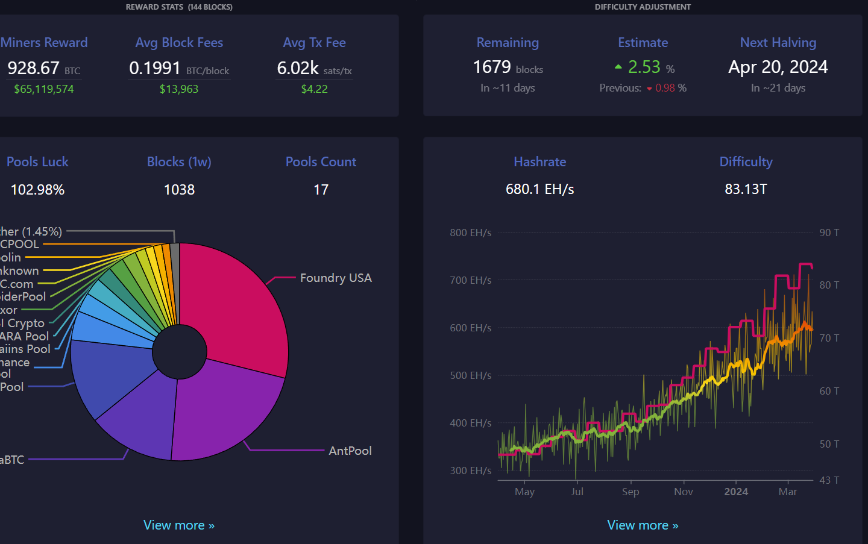Click the 928.67 BTC miners reward value
Screen dimensions: 868x544
click(44, 68)
